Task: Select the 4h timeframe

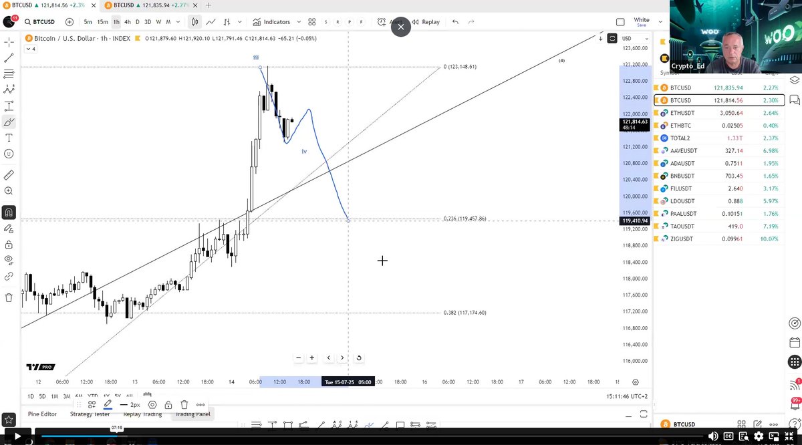Action: tap(127, 22)
